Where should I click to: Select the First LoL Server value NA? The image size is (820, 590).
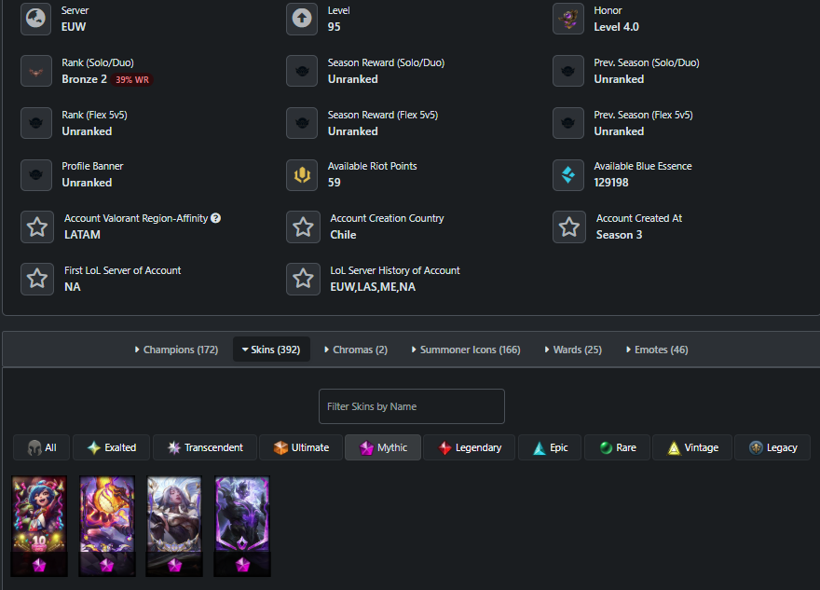click(72, 287)
